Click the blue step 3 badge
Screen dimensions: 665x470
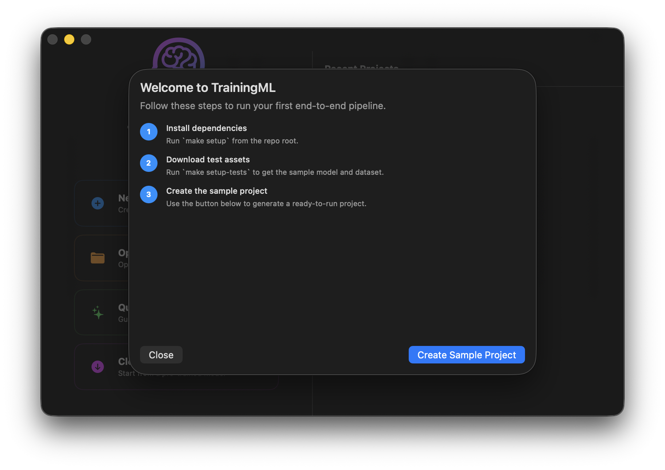[148, 194]
